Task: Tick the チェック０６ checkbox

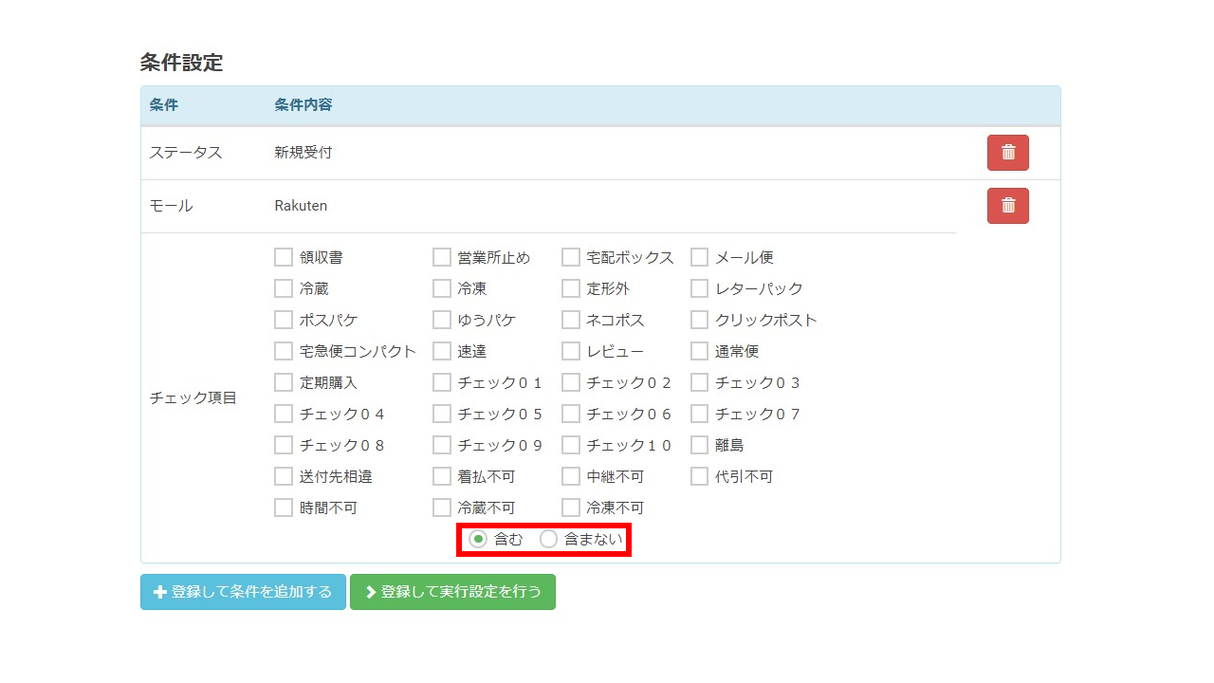Action: click(x=571, y=414)
